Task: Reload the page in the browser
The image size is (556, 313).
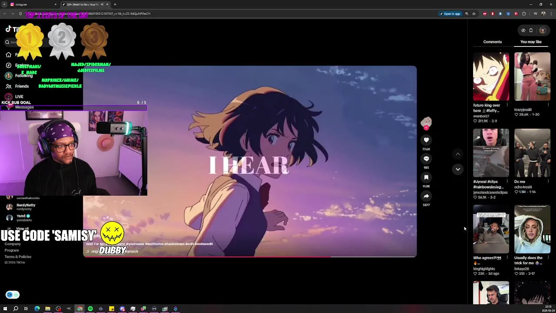Action: [x=20, y=13]
